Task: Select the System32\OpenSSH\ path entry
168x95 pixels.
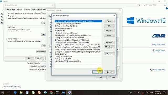Action: [x=78, y=61]
